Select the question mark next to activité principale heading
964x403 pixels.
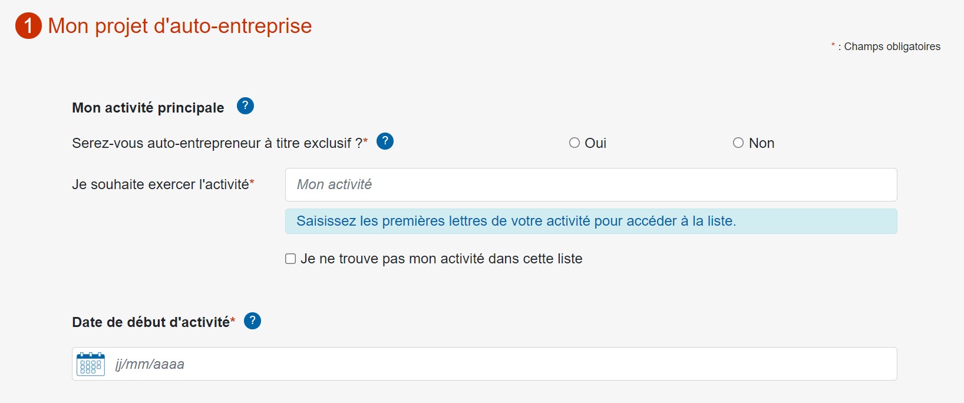(245, 106)
